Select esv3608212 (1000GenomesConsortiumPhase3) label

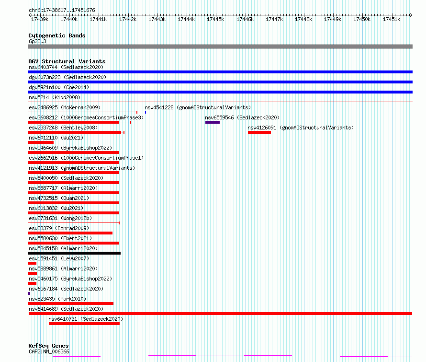(86, 117)
